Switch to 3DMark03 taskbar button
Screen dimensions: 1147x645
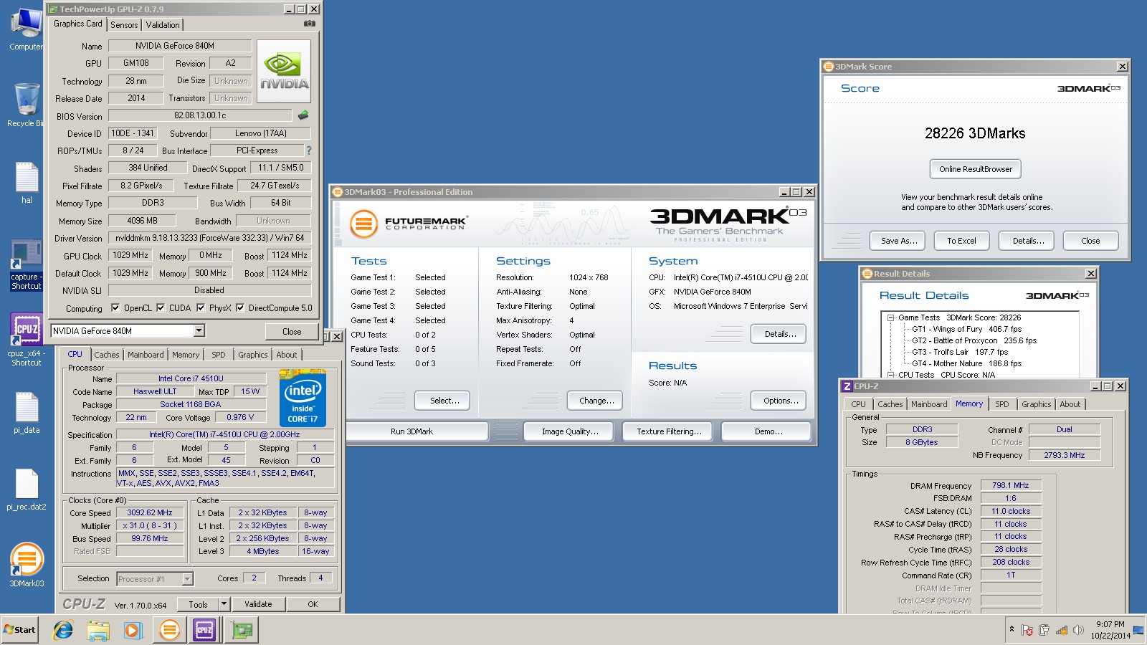click(169, 630)
